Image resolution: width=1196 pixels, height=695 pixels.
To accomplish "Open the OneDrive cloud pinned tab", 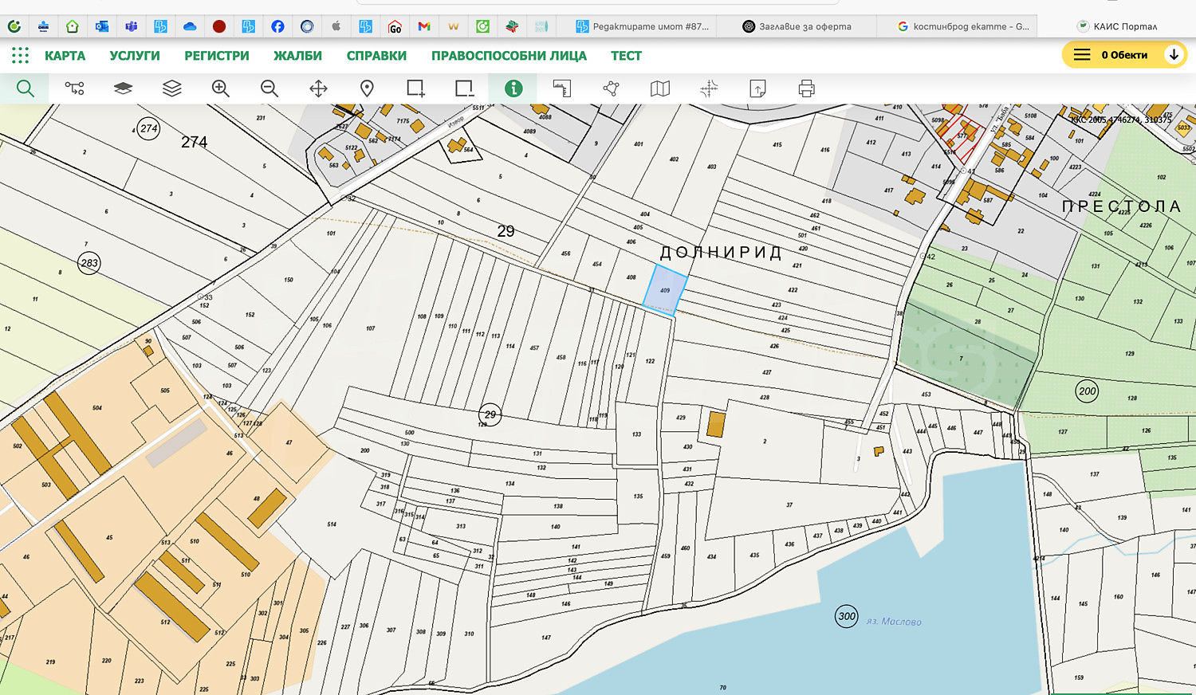I will point(190,26).
